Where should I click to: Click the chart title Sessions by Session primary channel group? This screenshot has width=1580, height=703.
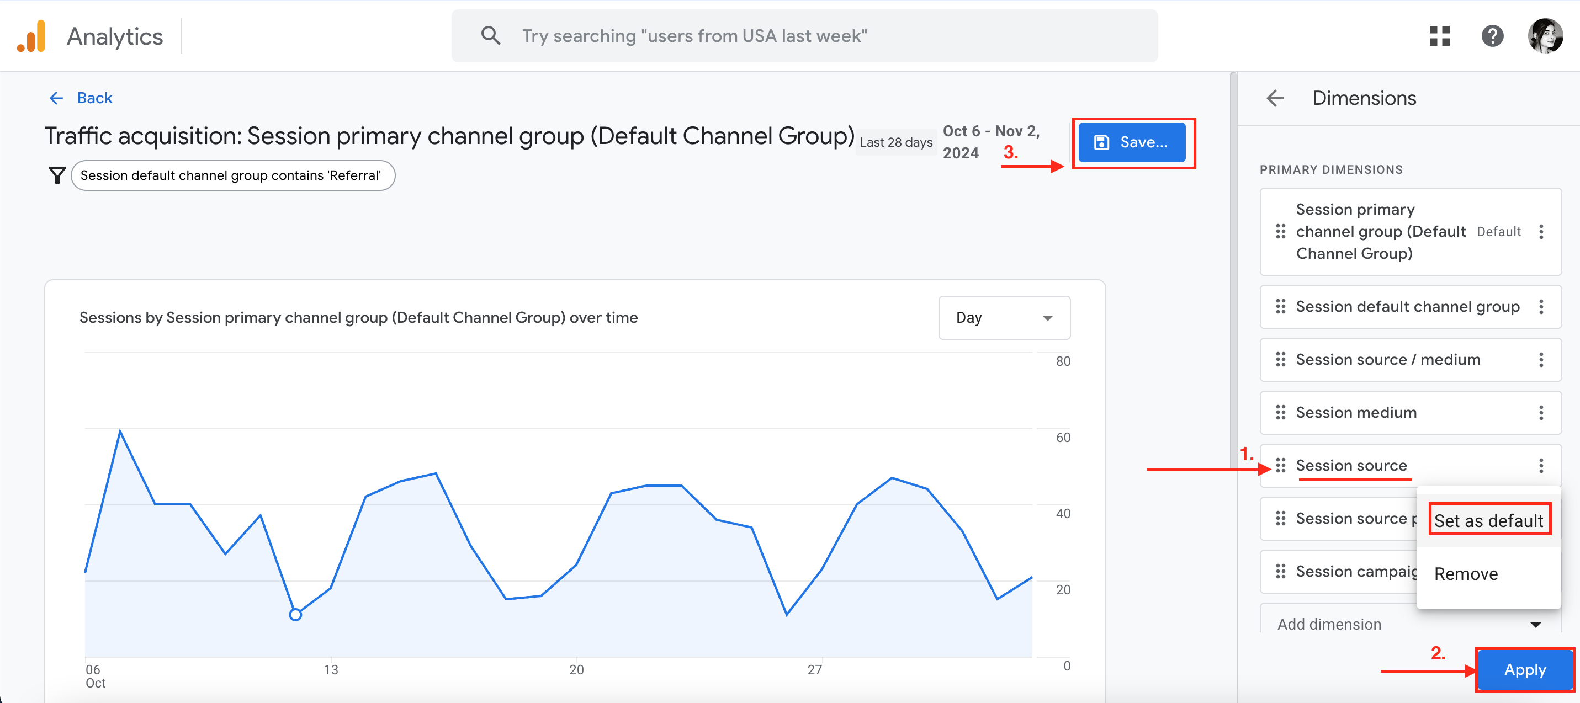[x=358, y=317]
